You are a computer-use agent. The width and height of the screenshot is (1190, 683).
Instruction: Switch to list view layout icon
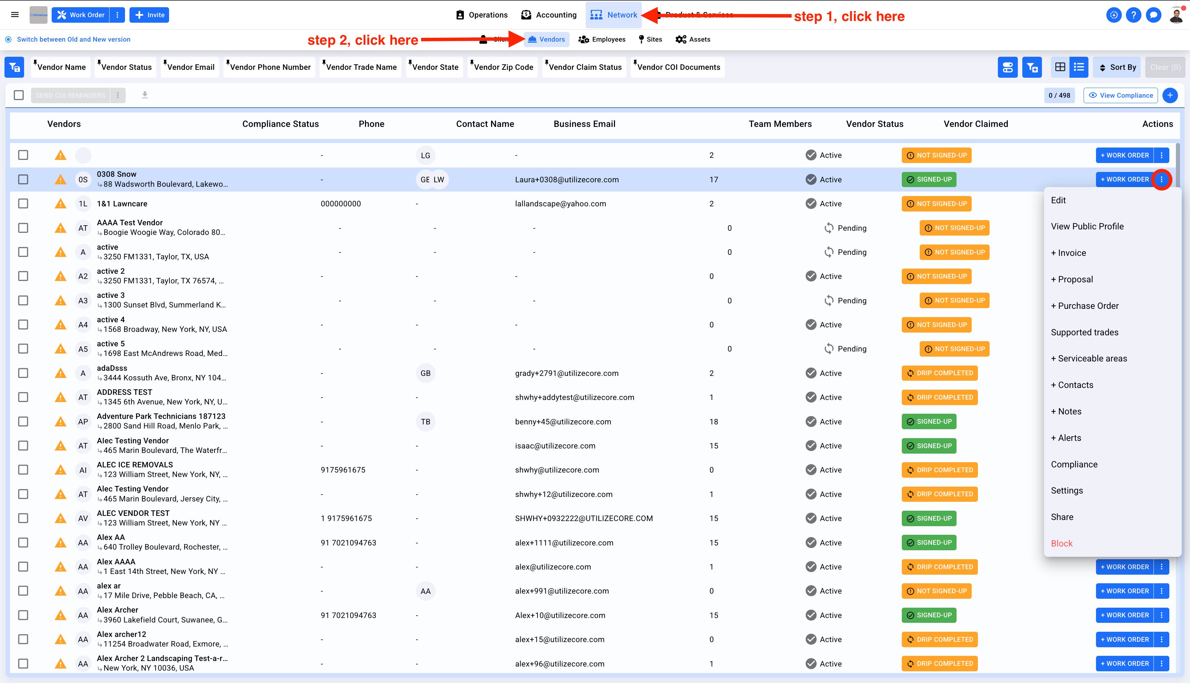(1079, 67)
